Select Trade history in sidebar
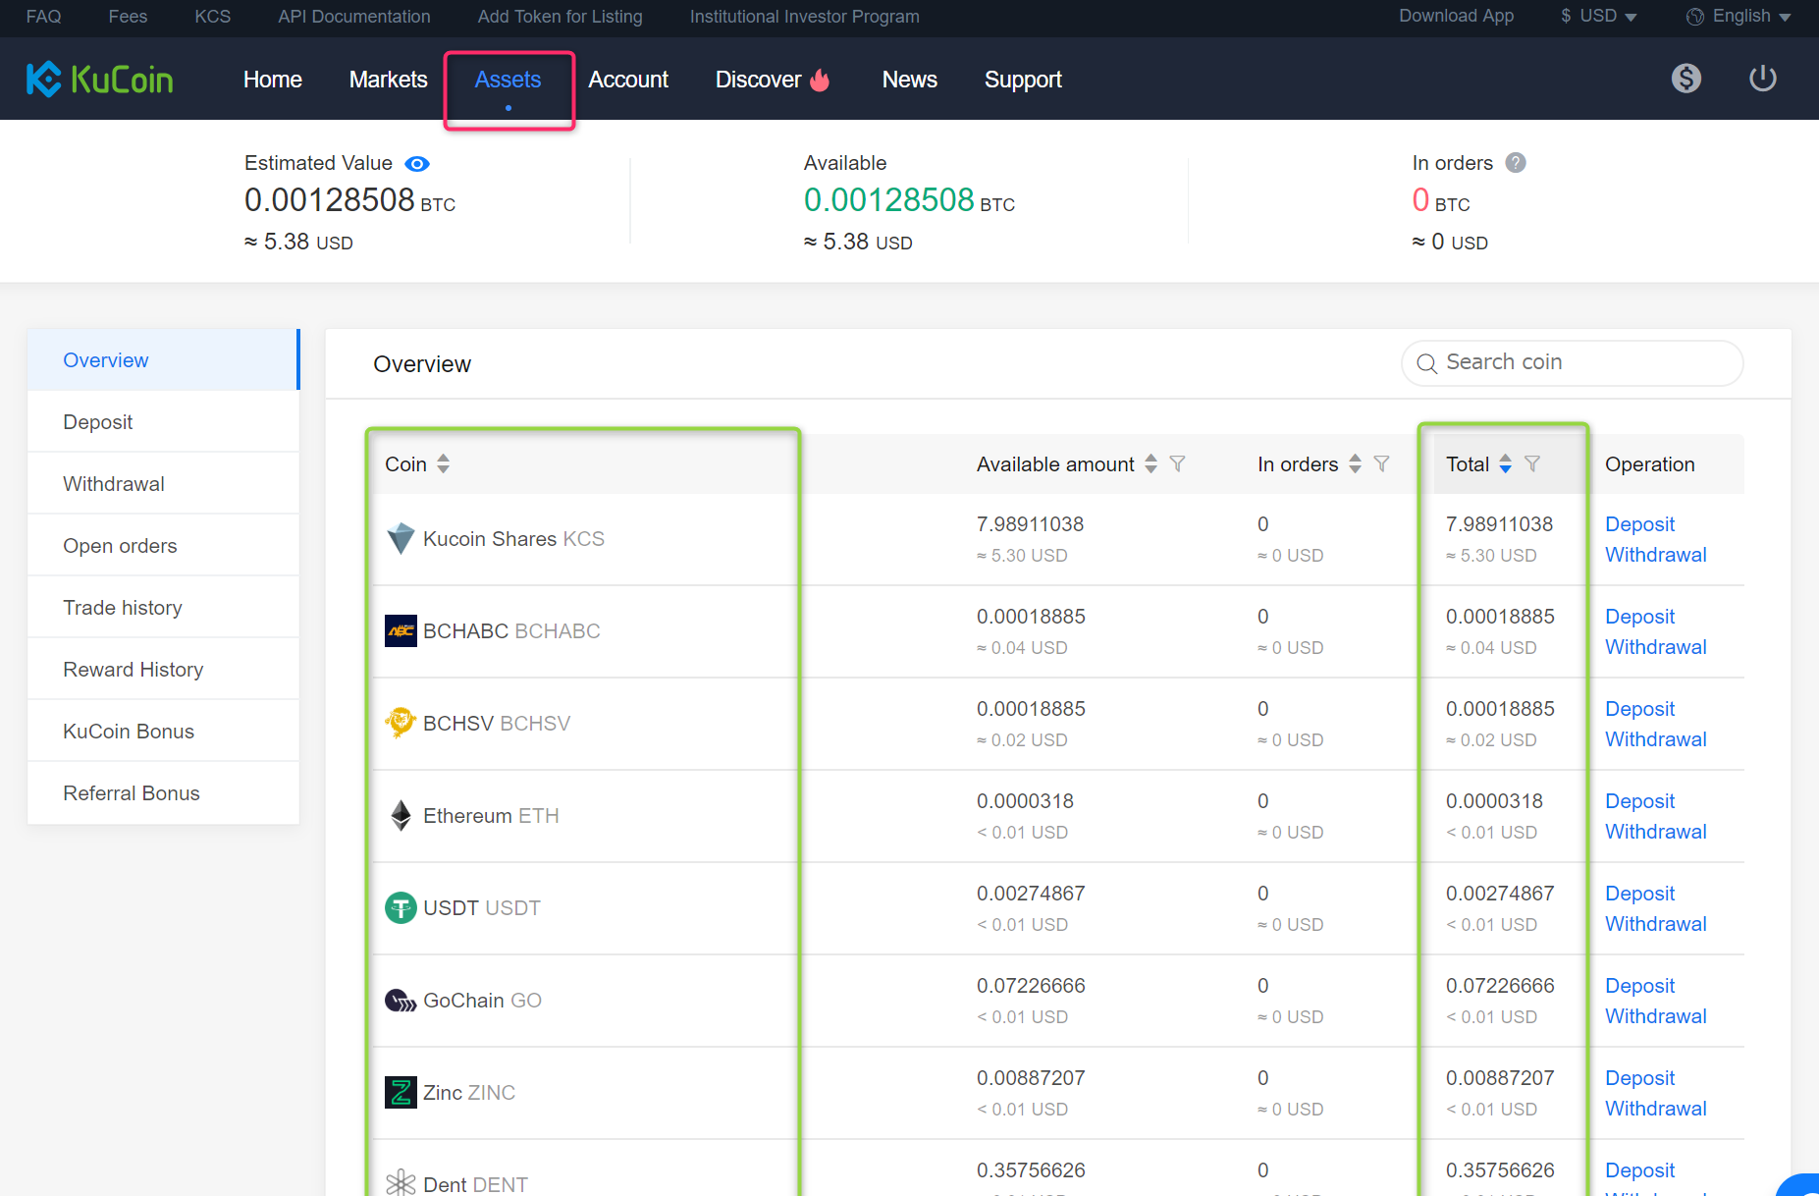The image size is (1819, 1196). pyautogui.click(x=163, y=608)
